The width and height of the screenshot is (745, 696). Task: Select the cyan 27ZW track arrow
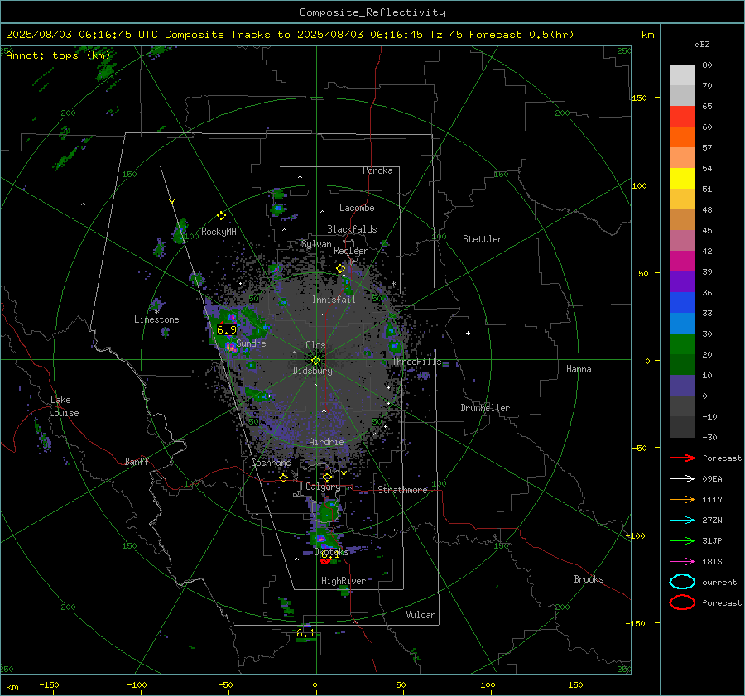point(682,521)
